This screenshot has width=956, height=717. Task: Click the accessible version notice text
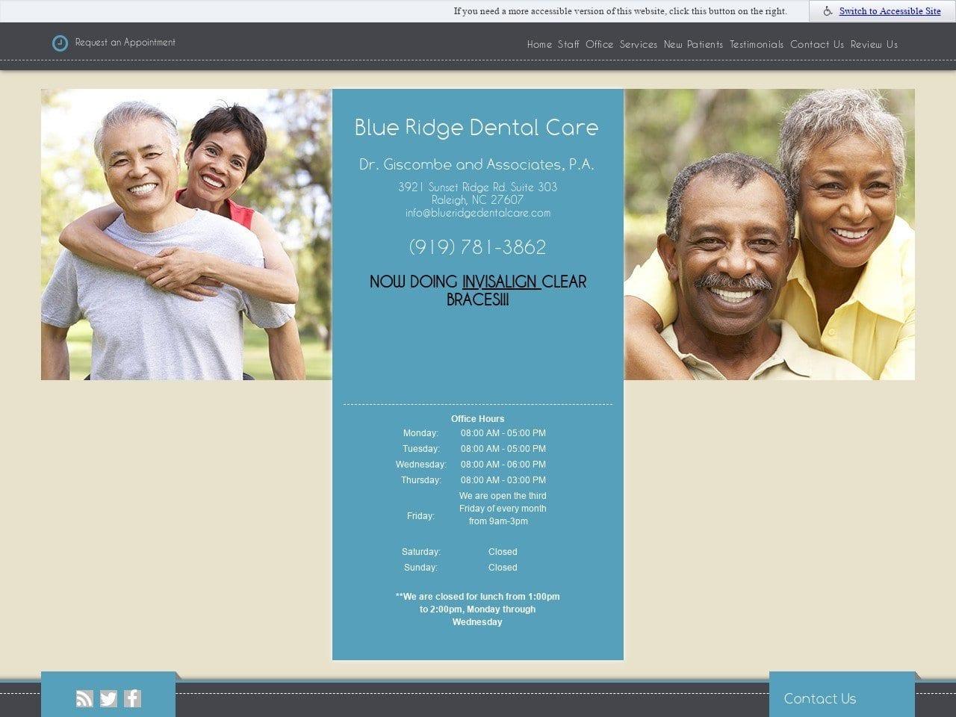[620, 11]
